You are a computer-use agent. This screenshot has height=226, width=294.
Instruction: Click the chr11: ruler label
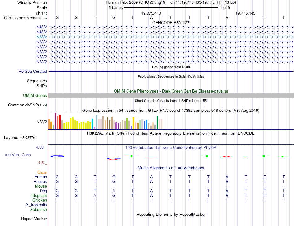pyautogui.click(x=41, y=13)
